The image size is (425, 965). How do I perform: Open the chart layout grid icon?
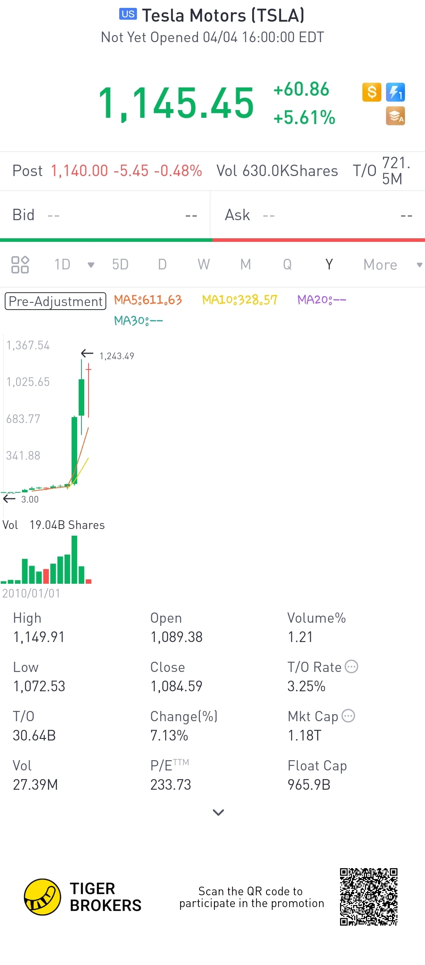[20, 265]
